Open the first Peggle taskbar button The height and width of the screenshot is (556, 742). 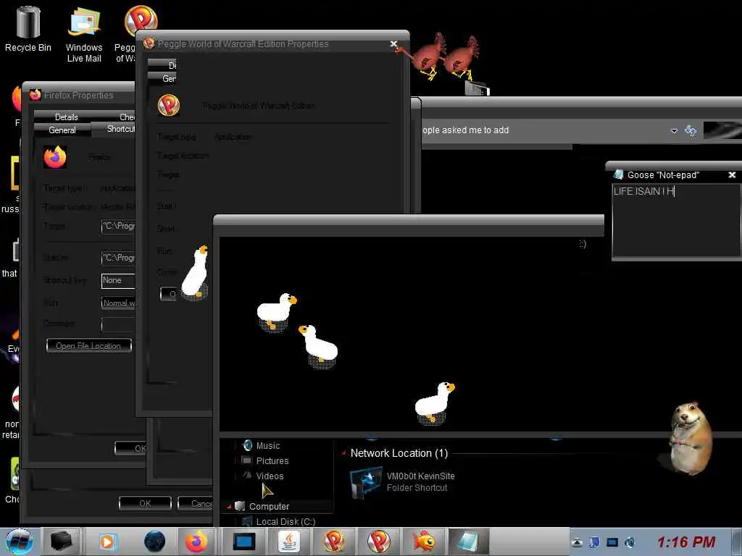point(334,542)
